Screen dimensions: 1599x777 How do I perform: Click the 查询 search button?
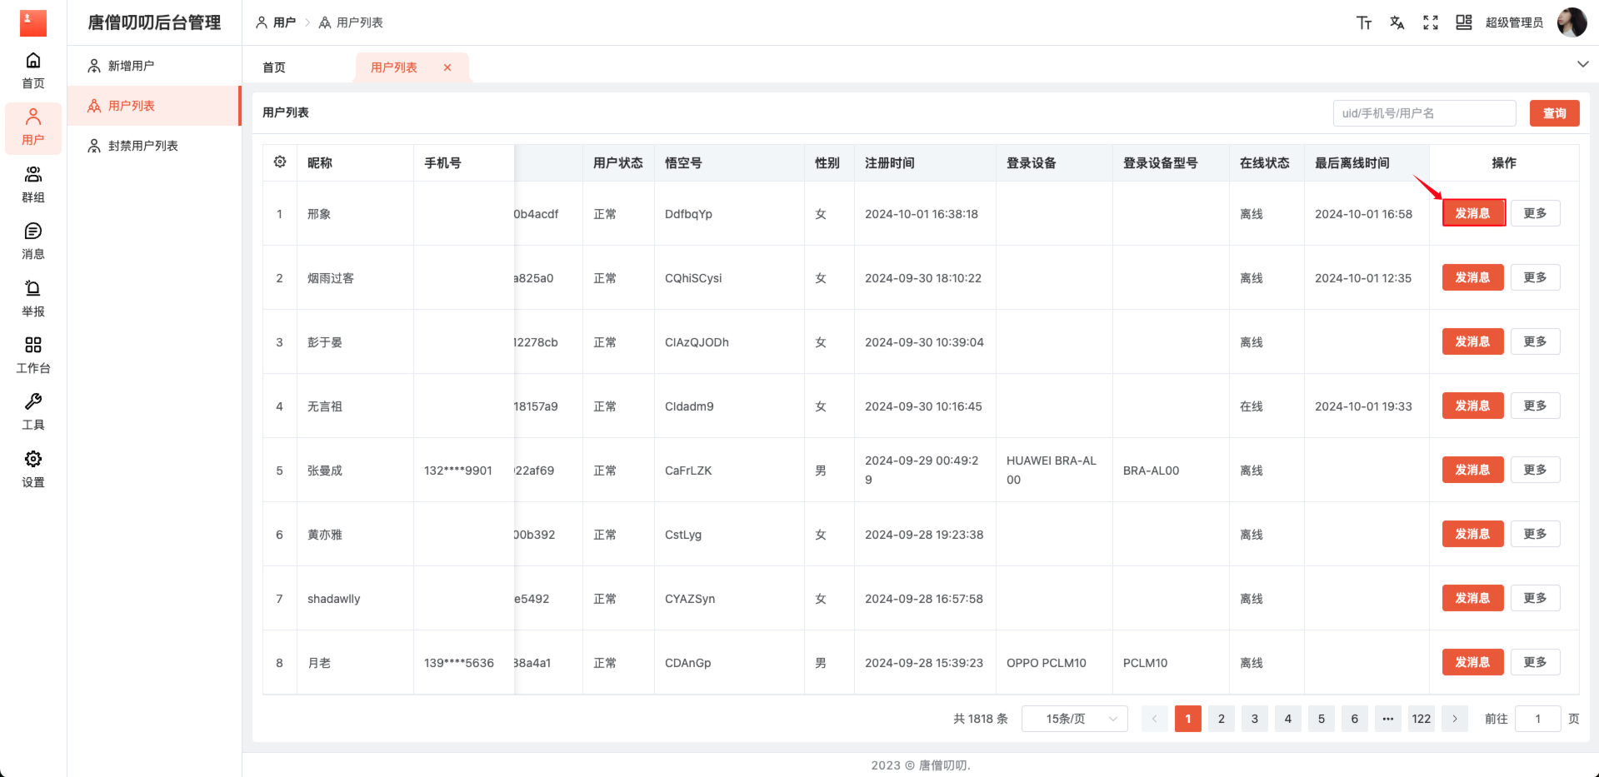(x=1553, y=112)
